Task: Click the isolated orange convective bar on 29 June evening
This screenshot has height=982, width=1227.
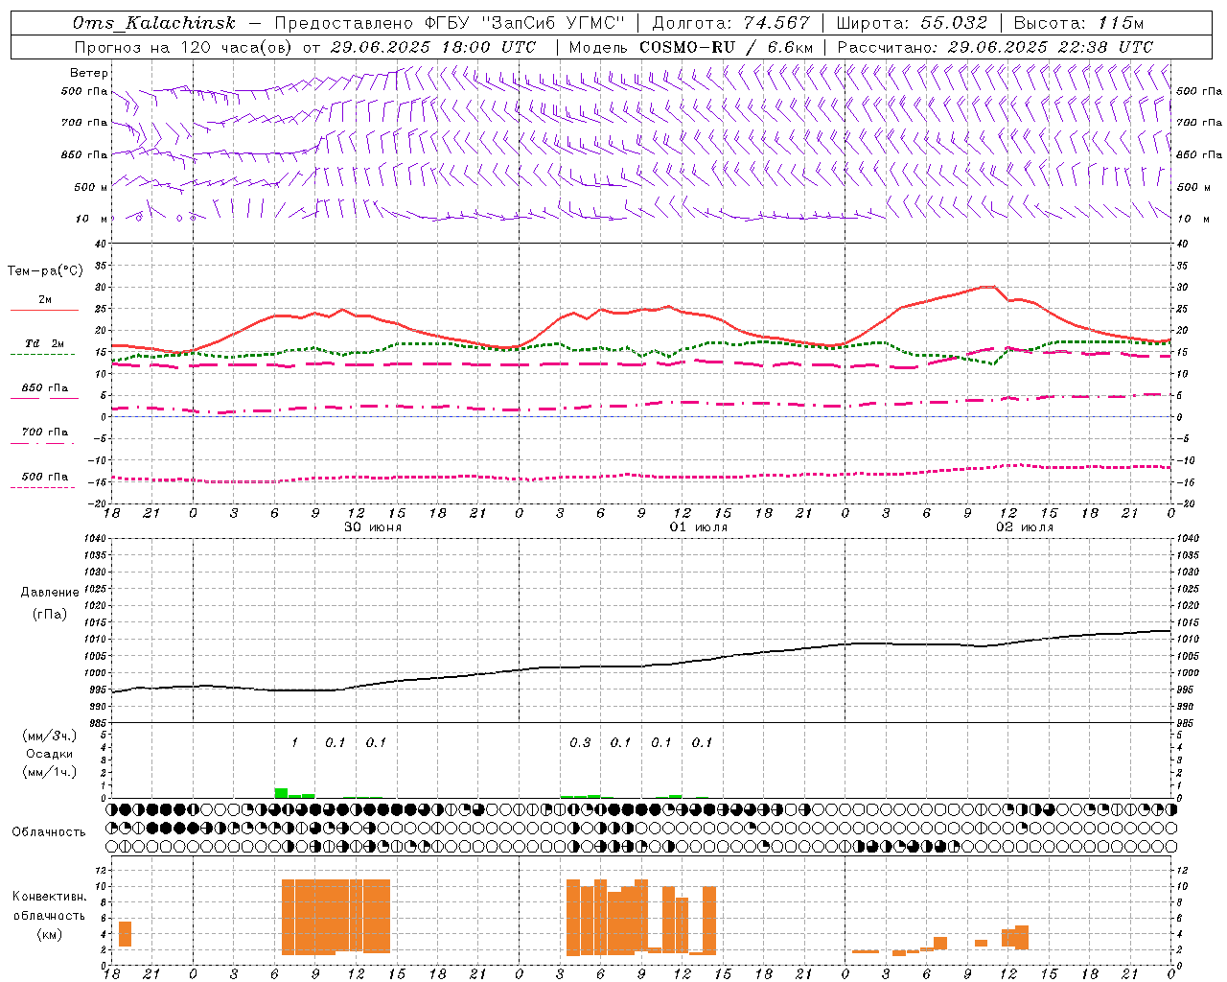Action: (125, 934)
